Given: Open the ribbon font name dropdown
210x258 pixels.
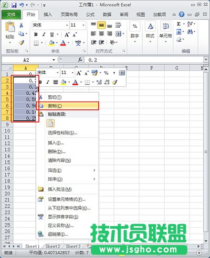Looking at the screenshot, I should (67, 25).
